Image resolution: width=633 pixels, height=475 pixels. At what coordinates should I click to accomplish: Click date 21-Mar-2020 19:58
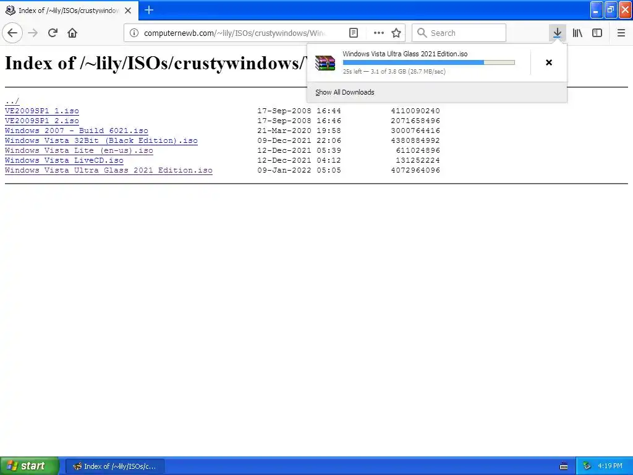[299, 131]
